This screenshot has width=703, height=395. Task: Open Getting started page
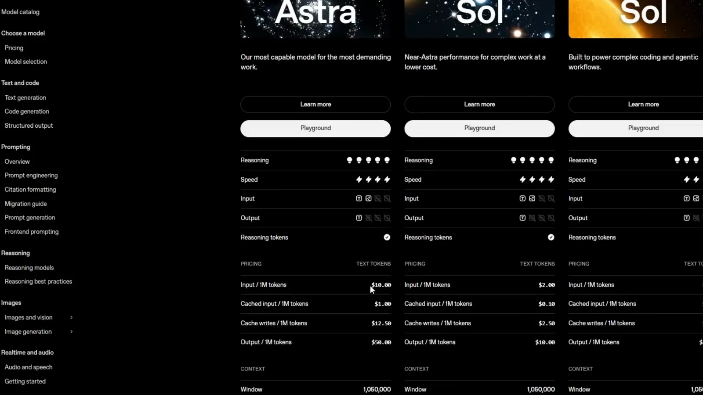point(25,381)
